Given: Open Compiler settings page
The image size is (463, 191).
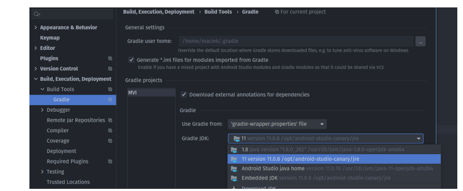Looking at the screenshot, I should click(x=57, y=130).
